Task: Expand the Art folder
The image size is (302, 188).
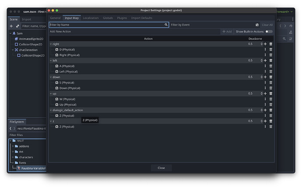Action: click(13, 152)
